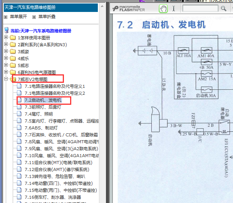Click the page icon for 7.7石英钟
Viewport: 233px width, 203px height.
19,134
